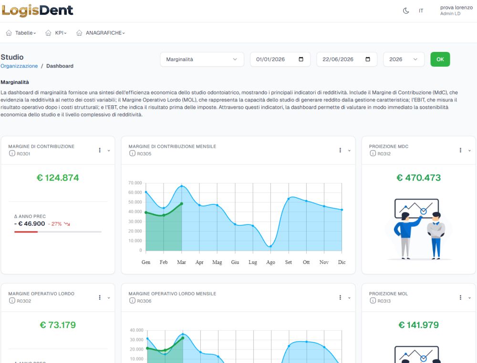Open the 2026 year dropdown
Viewport: 477px width, 363px height.
coord(404,59)
